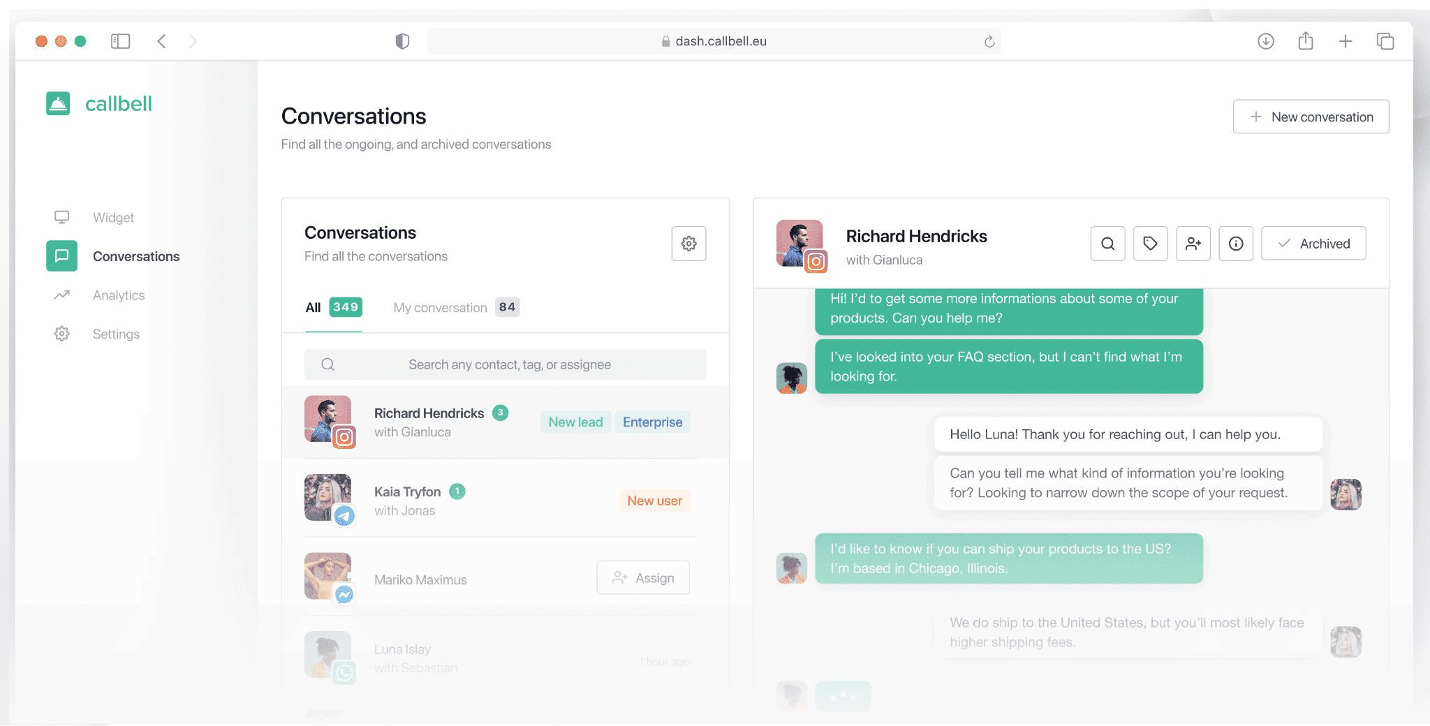Click the Widget icon in sidebar
1430x726 pixels.
point(62,217)
